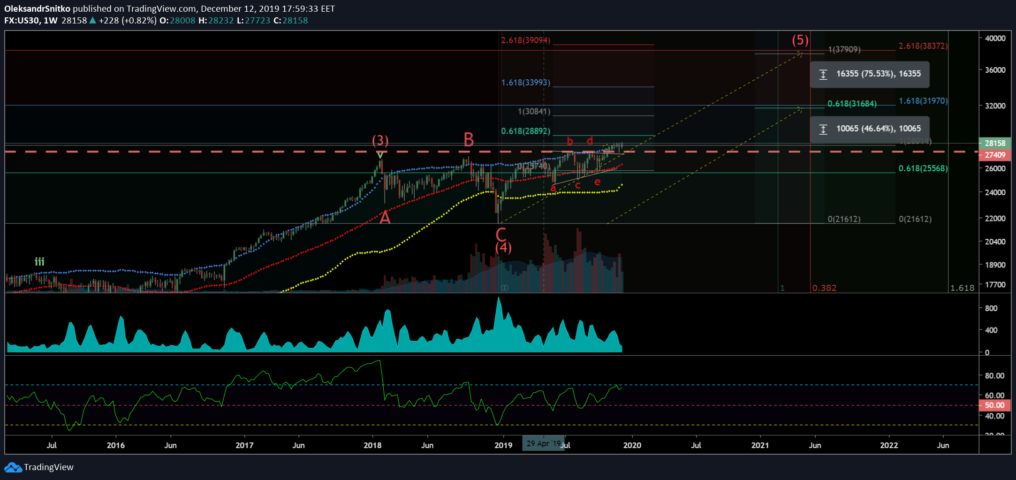Viewport: 1016px width, 480px height.
Task: Click the 2018 time axis label
Action: coord(372,445)
